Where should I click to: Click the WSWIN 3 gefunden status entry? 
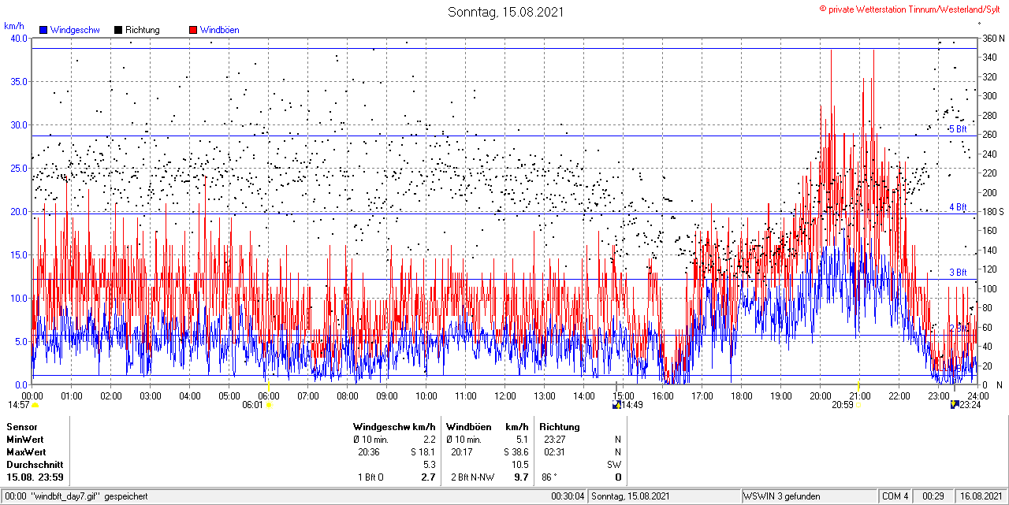click(x=782, y=496)
